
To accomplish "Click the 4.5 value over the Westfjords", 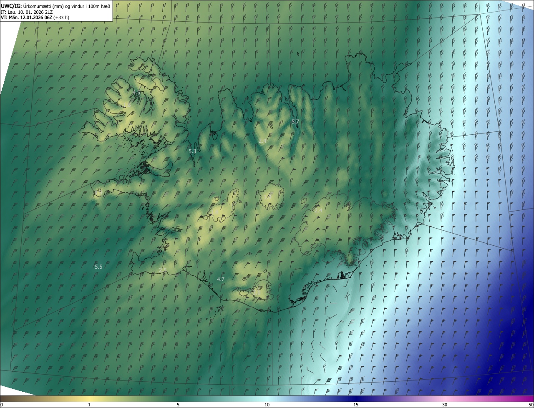I will point(136,92).
